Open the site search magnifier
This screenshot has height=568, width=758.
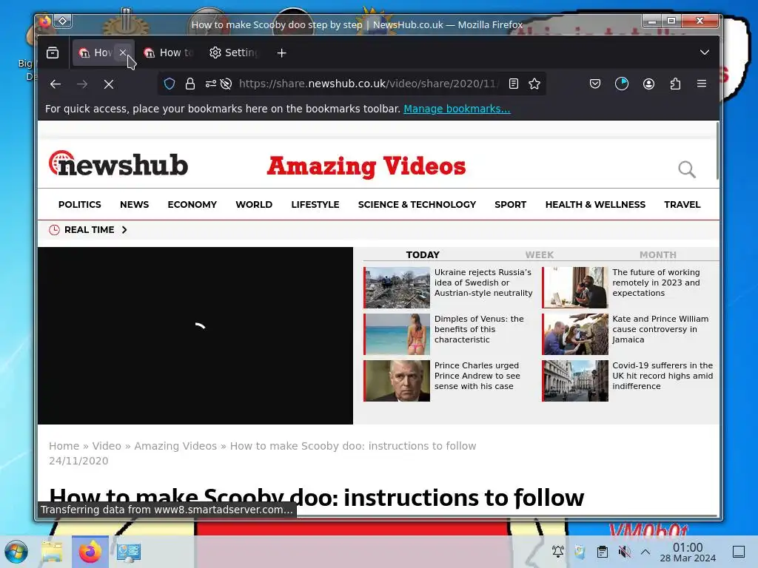[x=686, y=169]
